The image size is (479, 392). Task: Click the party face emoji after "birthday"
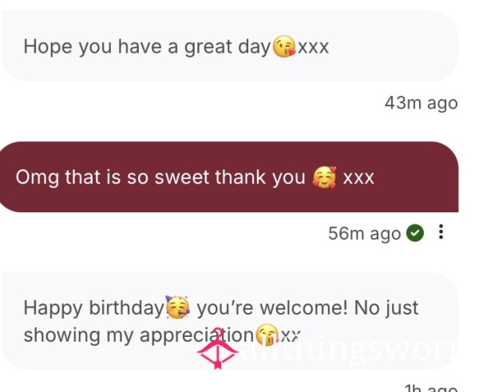click(x=178, y=307)
